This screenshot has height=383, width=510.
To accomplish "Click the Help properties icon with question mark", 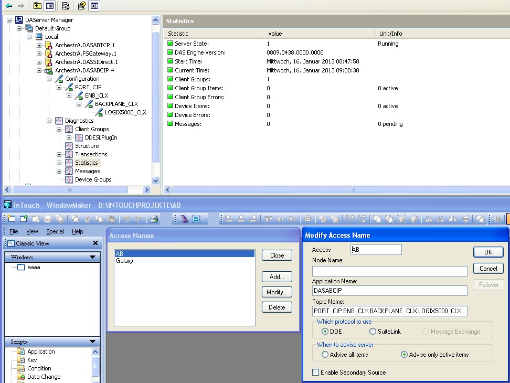I will (x=82, y=6).
